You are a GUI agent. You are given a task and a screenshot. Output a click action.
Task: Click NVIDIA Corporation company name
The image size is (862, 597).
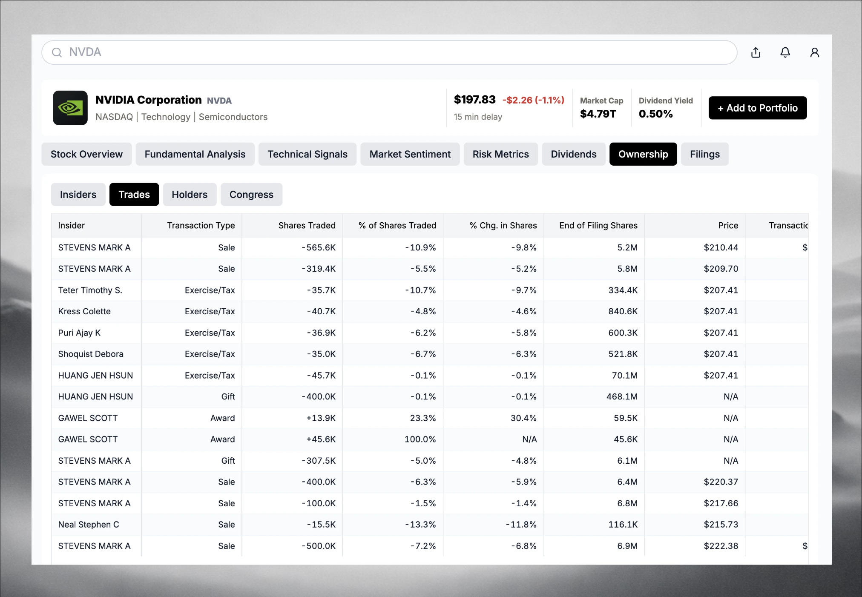click(149, 100)
